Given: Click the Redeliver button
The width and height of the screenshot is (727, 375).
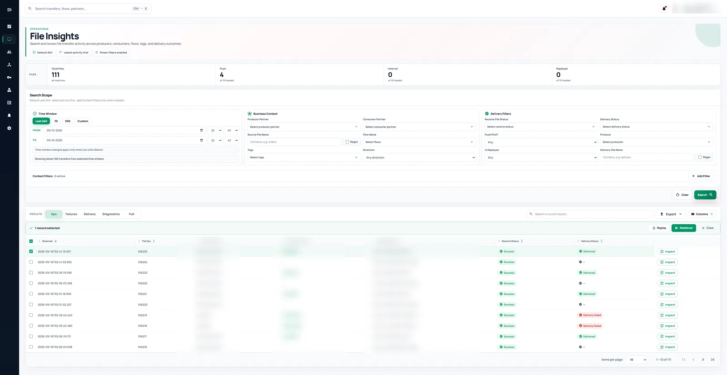Looking at the screenshot, I should click(x=684, y=228).
